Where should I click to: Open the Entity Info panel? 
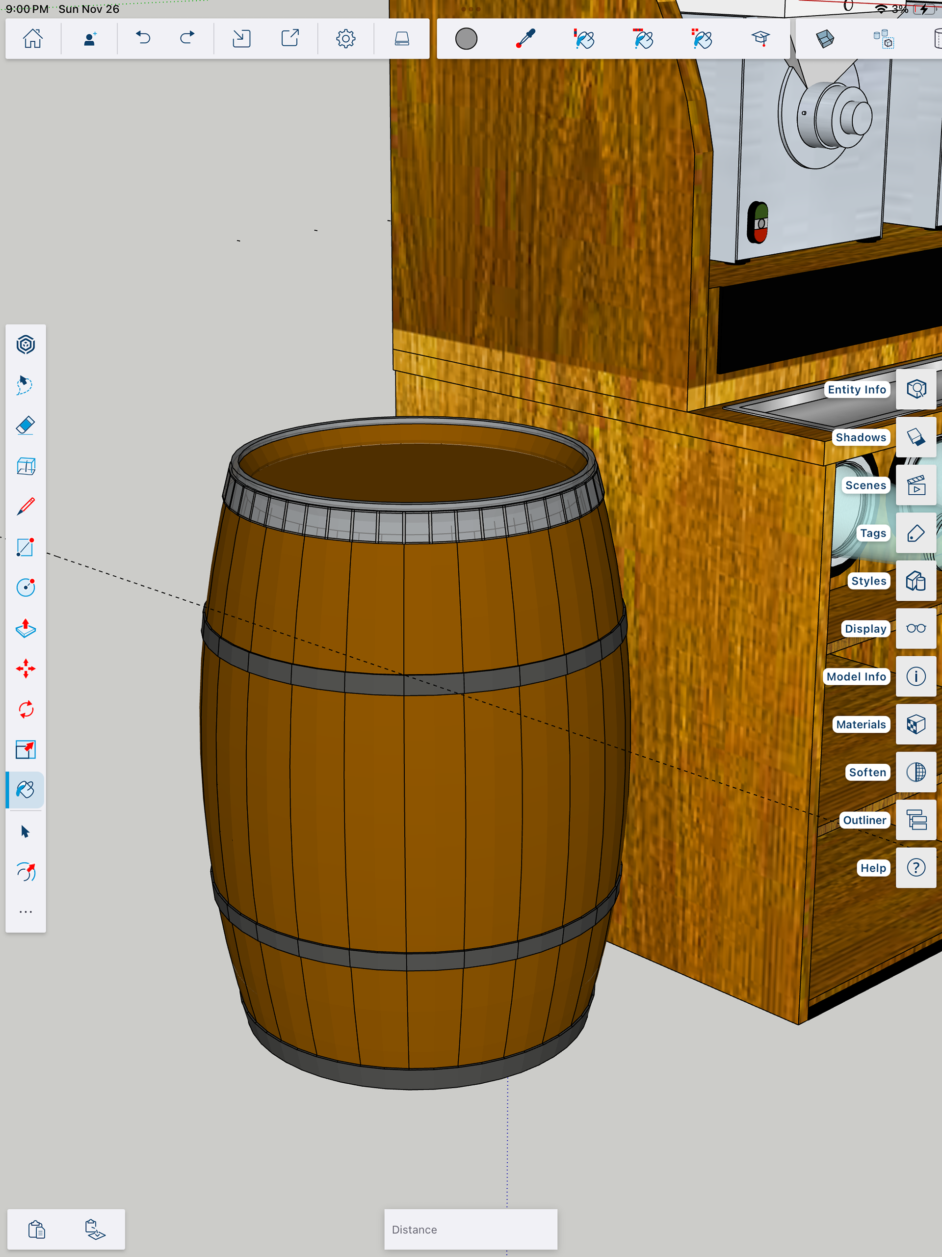[x=916, y=389]
